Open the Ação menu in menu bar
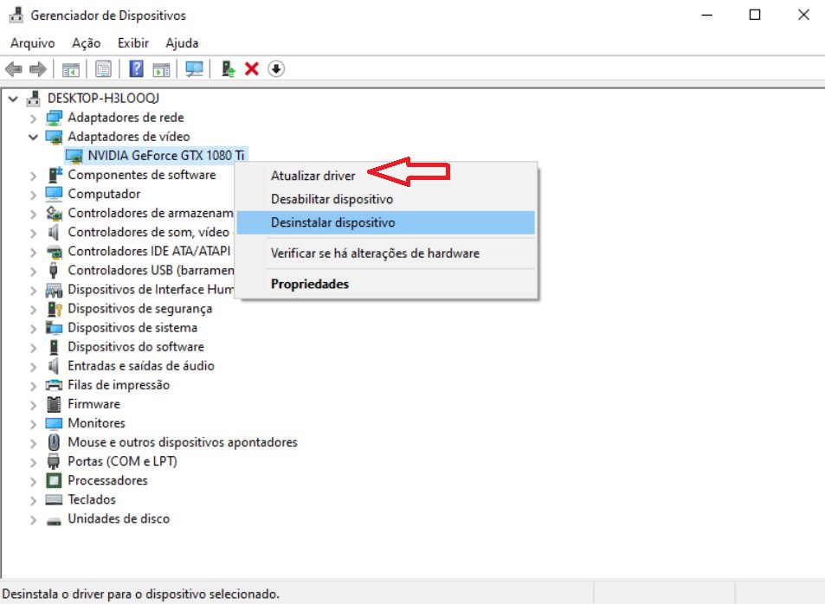The image size is (825, 604). click(x=86, y=42)
